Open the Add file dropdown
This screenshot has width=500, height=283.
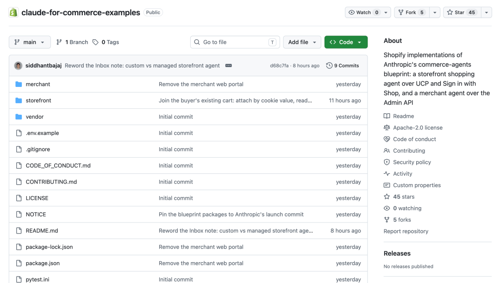pos(302,42)
